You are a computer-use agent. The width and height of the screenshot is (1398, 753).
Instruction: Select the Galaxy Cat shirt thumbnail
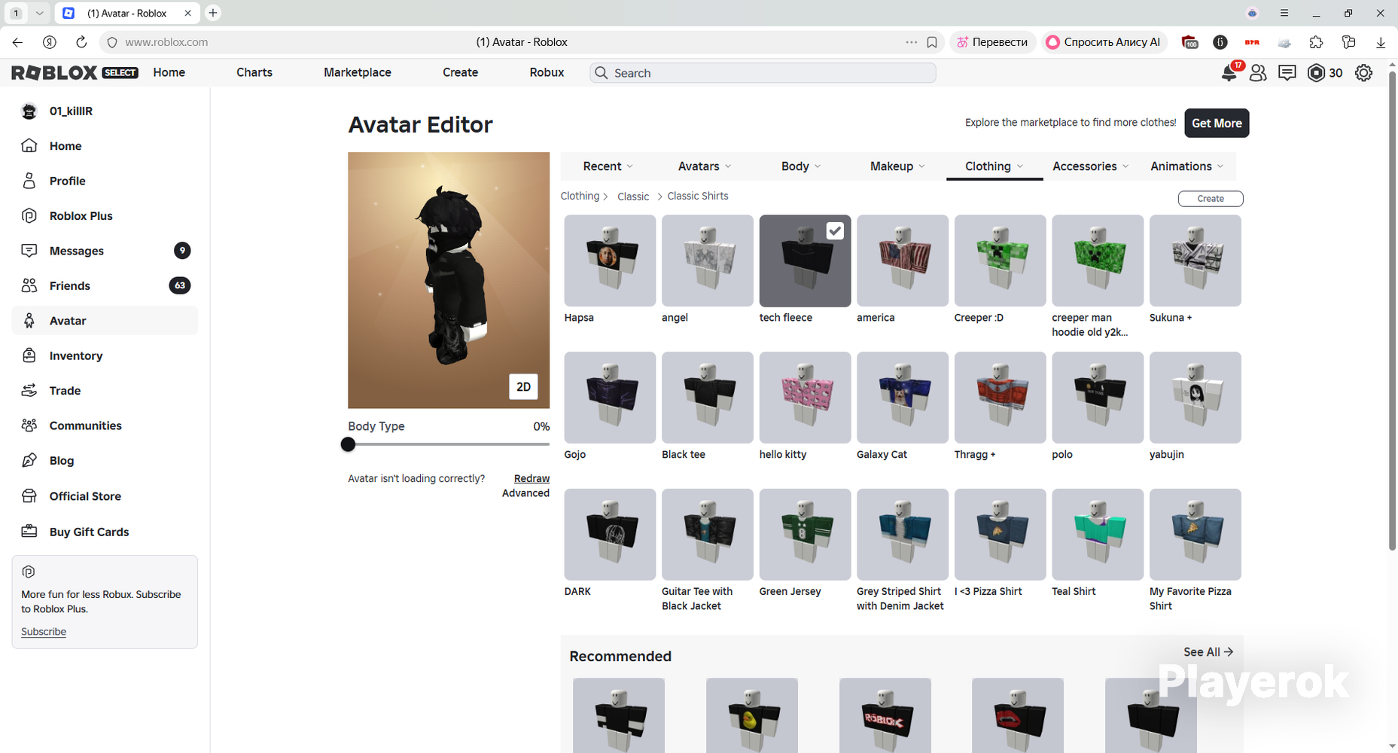click(903, 398)
